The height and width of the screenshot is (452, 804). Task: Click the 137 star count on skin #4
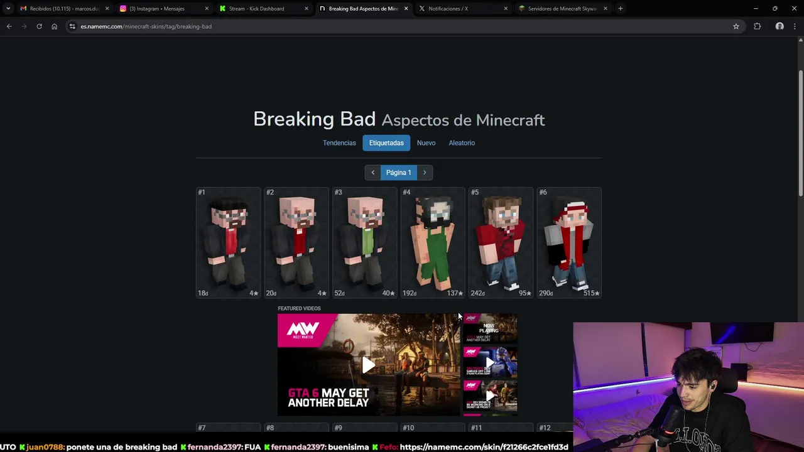pyautogui.click(x=455, y=293)
